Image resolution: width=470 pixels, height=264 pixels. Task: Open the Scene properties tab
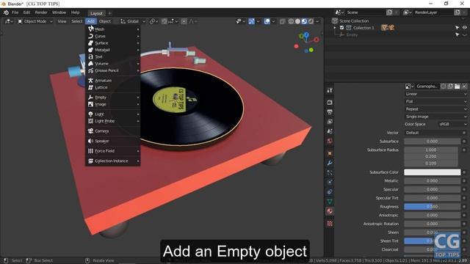click(x=330, y=131)
